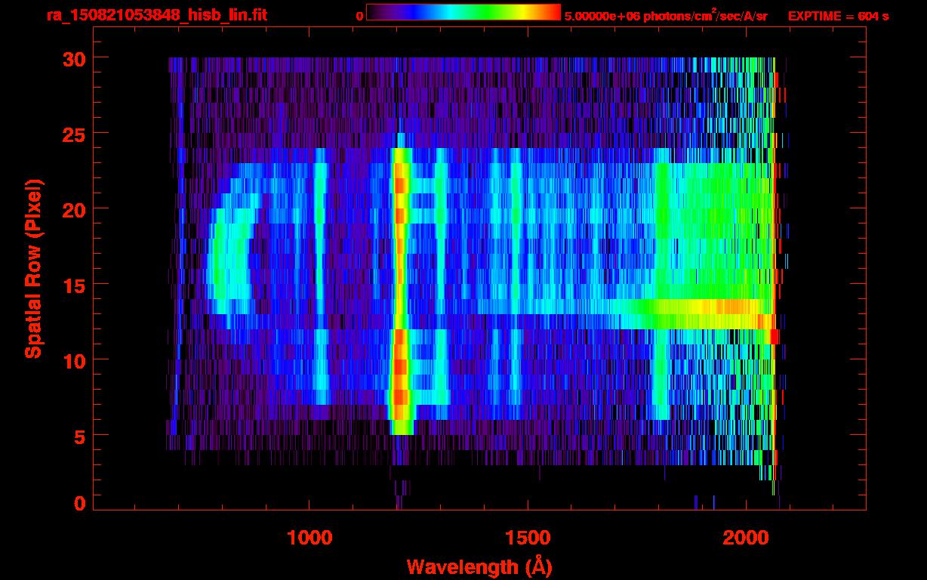927x580 pixels.
Task: Click the Spatial Row (Pixel) axis title
Action: (x=33, y=268)
